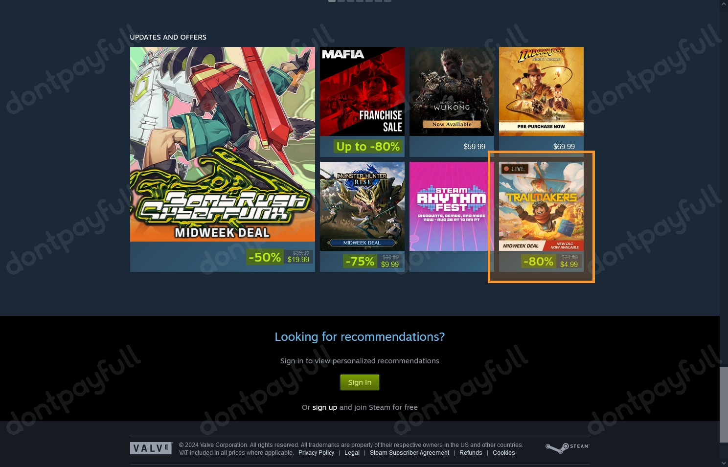The image size is (728, 467).
Task: Click the Steam logo in the footer
Action: [x=567, y=447]
